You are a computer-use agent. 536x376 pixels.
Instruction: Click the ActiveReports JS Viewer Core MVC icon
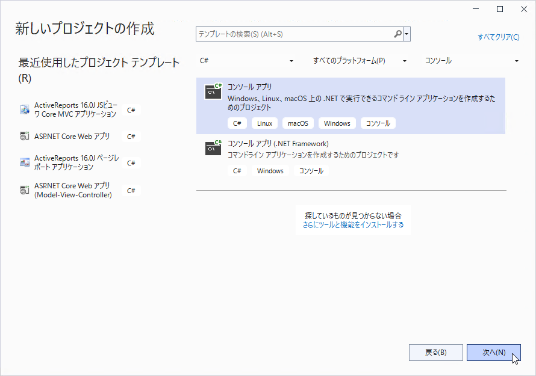point(25,109)
